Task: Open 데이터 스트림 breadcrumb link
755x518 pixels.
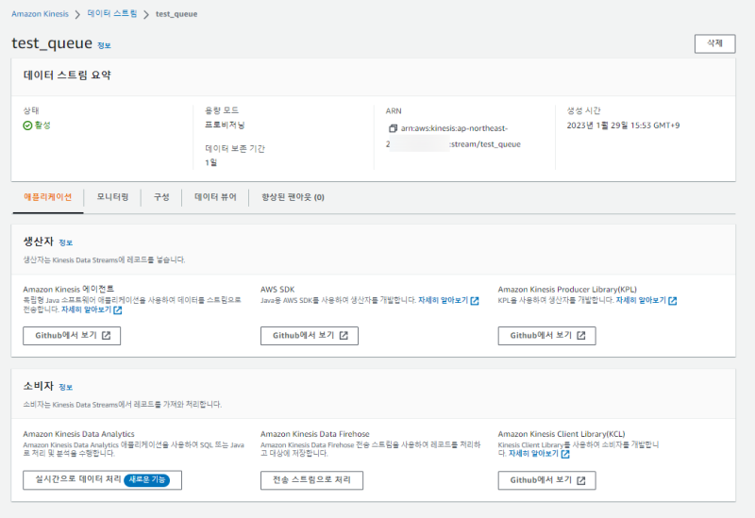Action: 112,14
